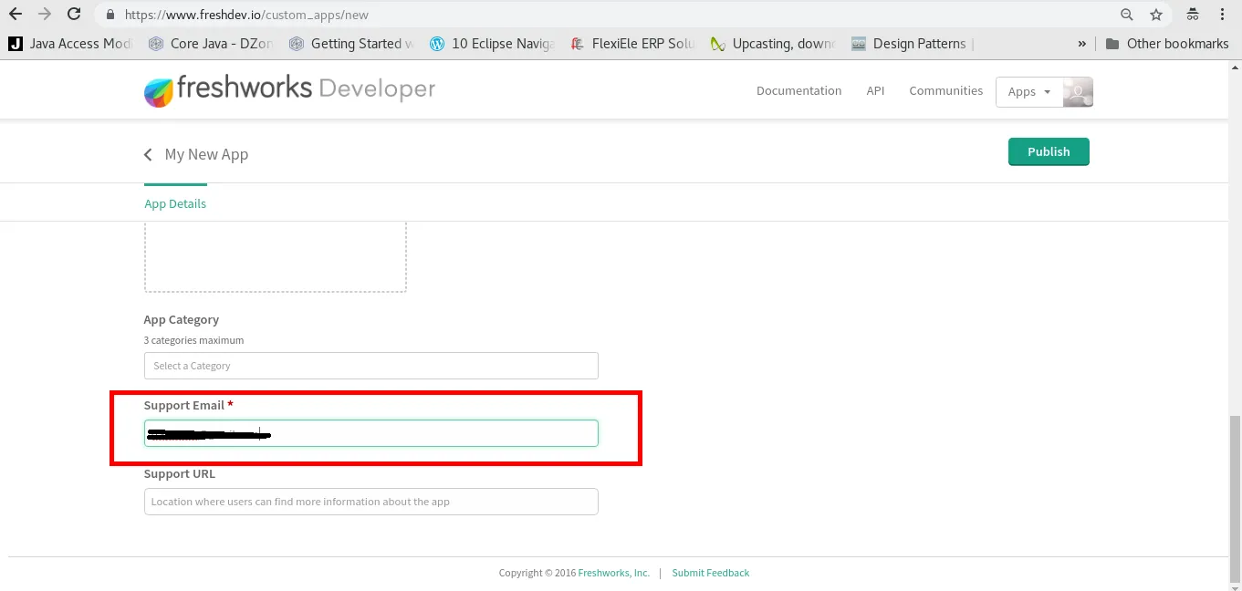Click the My New App title
Screen dimensions: 1242x591
[206, 154]
